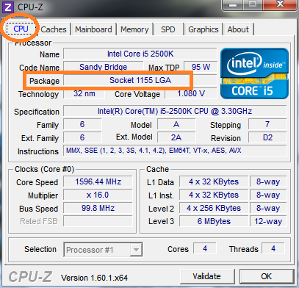Click the Socket 1155 LGA package value
This screenshot has width=299, height=288.
coord(140,80)
